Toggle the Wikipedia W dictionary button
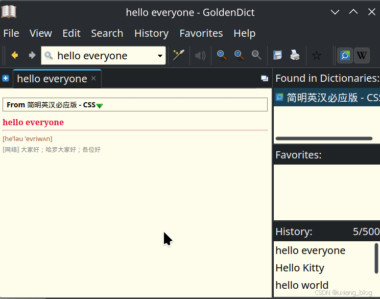 (362, 56)
